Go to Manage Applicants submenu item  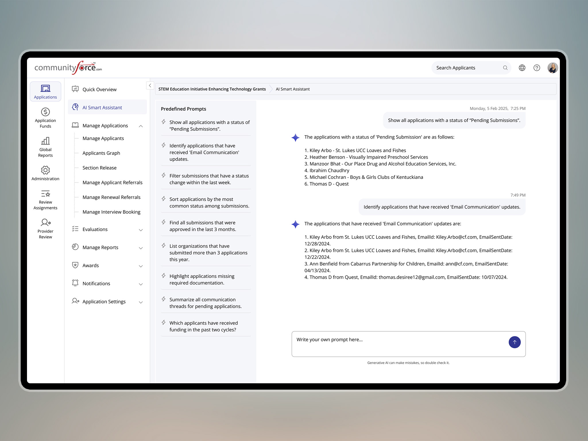click(103, 138)
